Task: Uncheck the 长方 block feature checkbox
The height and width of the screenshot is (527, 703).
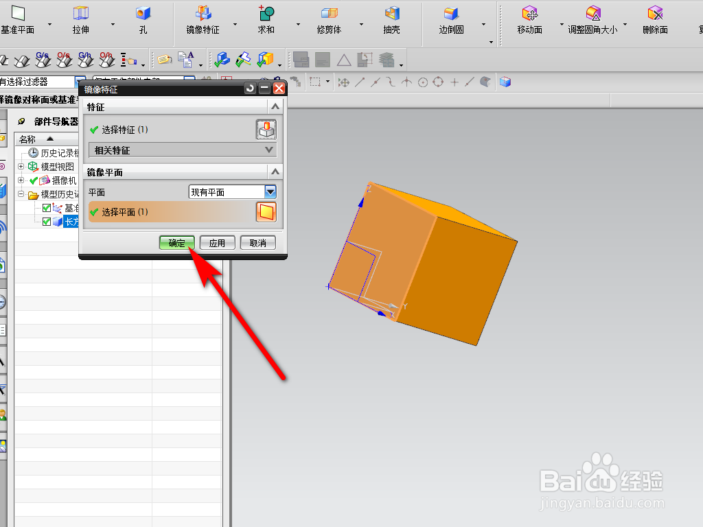Action: click(x=47, y=222)
